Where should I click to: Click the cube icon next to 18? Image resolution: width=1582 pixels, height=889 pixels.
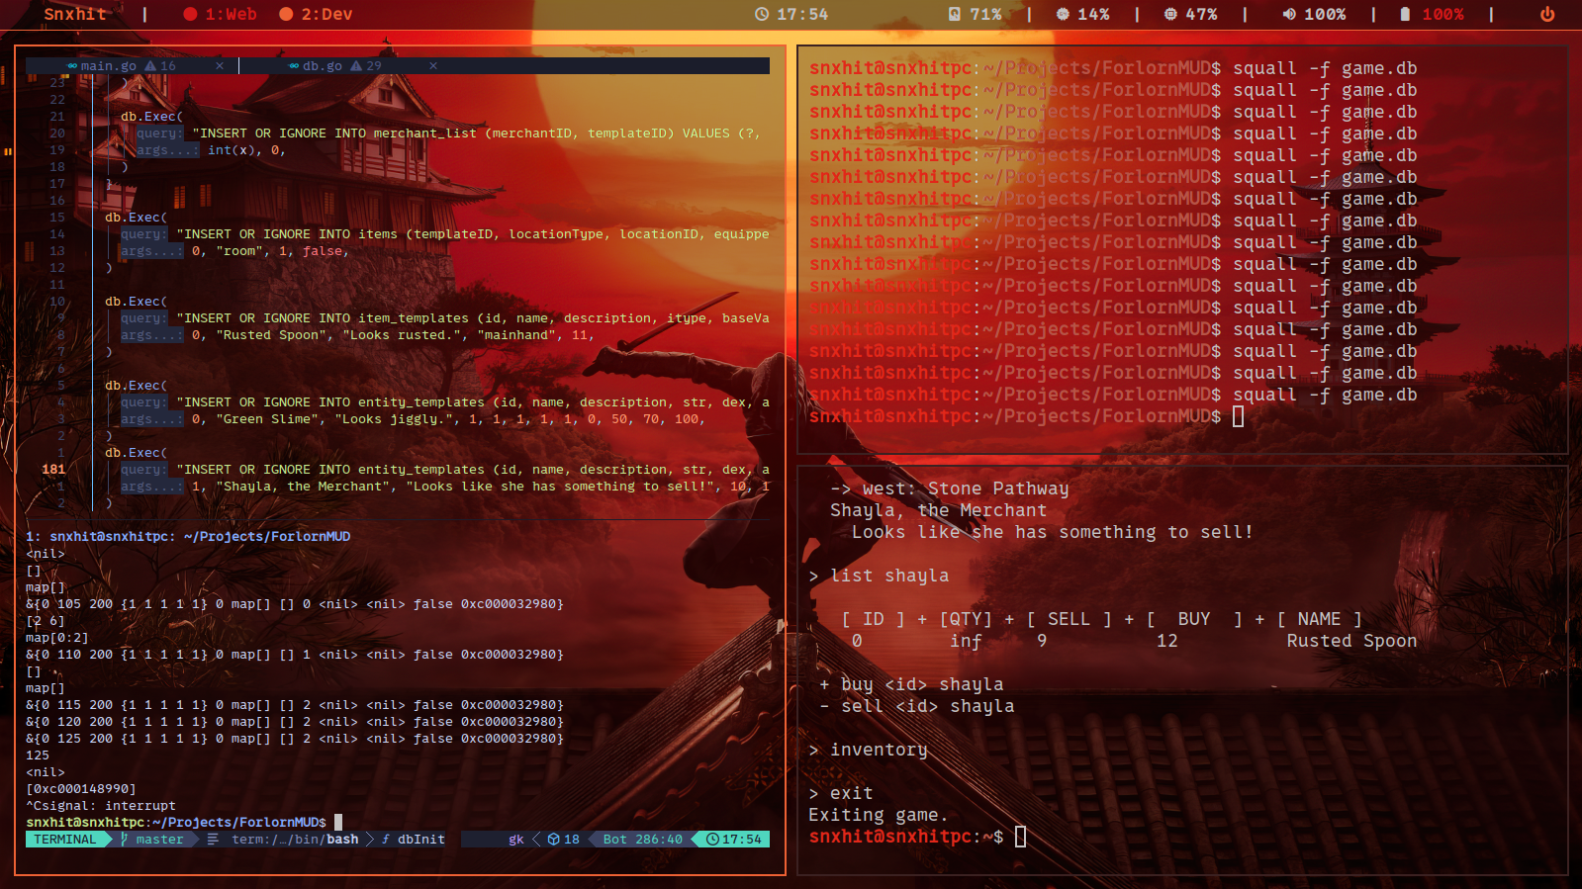554,840
